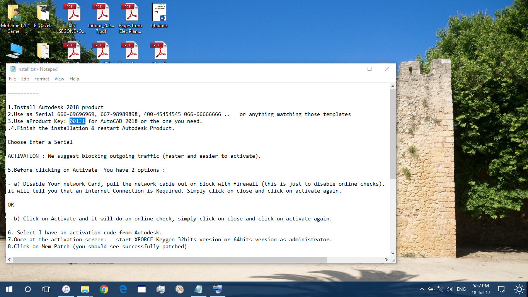Click the compass-style app icon on the taskbar
This screenshot has height=297, width=528.
(179, 289)
